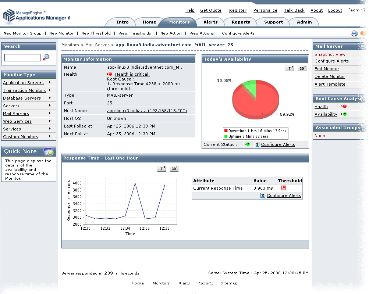This screenshot has width=369, height=294.
Task: Open the New Threshold link
Action: click(96, 33)
